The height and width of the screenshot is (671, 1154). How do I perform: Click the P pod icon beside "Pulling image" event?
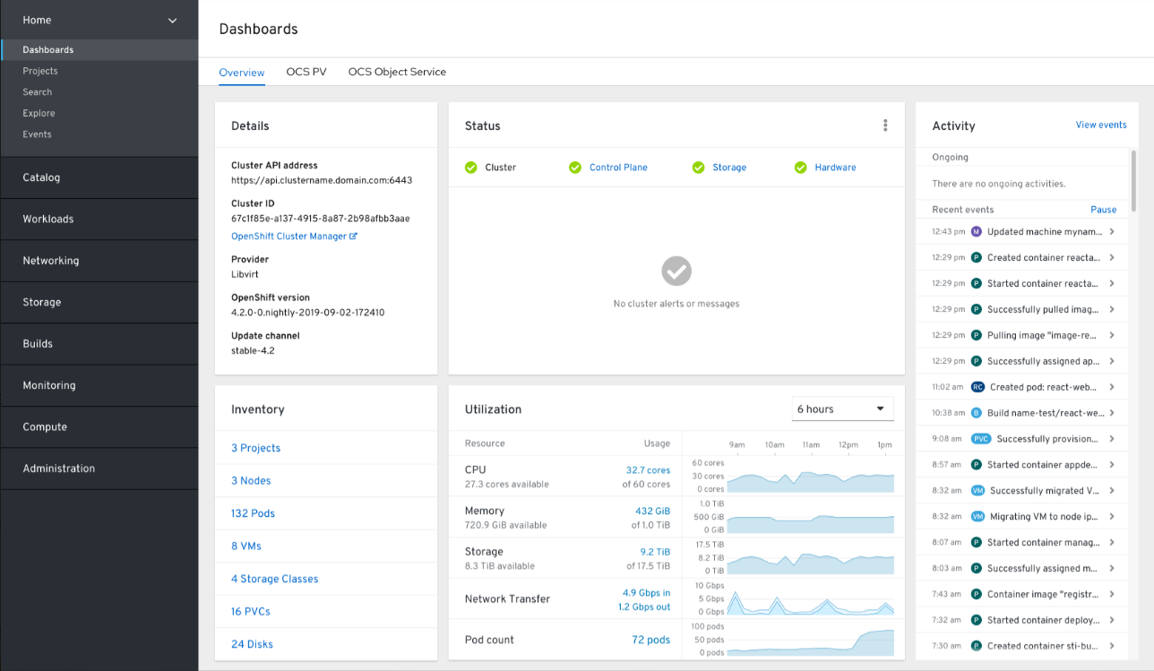click(977, 334)
